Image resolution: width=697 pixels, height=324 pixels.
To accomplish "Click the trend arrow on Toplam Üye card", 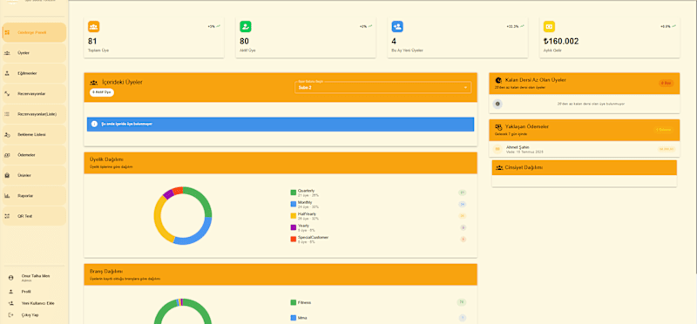I will (x=219, y=26).
